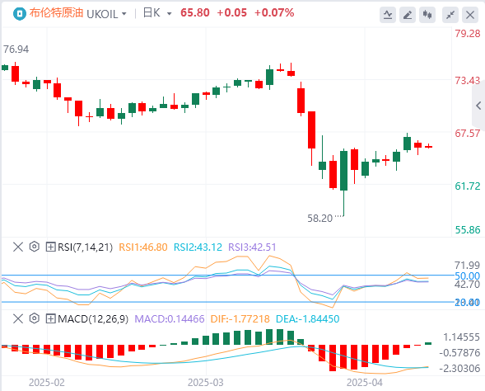
Task: Click the MACD:0.14466 value label
Action: click(170, 318)
